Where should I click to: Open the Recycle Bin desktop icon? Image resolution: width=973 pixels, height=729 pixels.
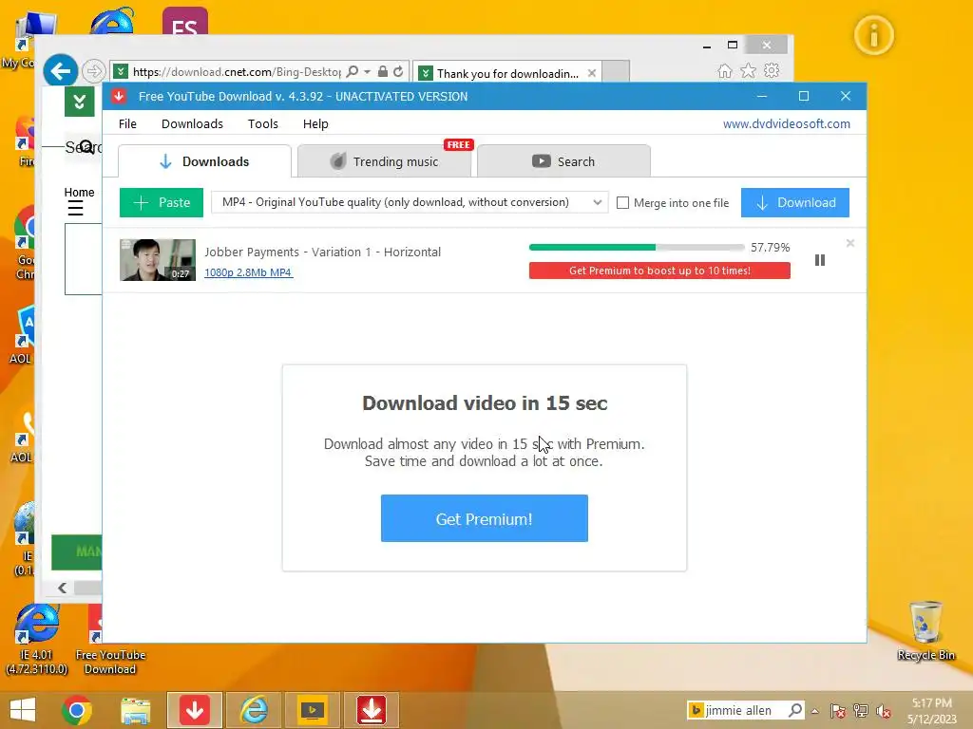pos(925,630)
